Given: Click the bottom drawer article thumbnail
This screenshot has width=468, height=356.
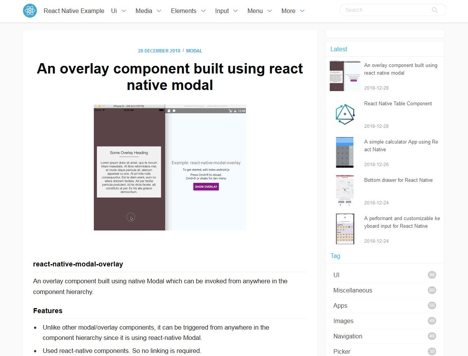Looking at the screenshot, I should tap(344, 190).
